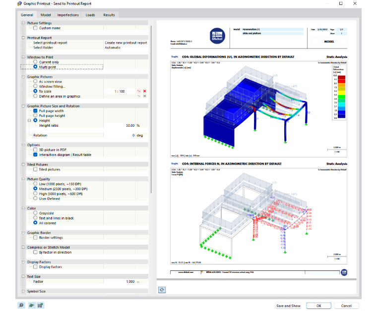This screenshot has height=311, width=377.
Task: Collapse the Picture Settings section
Action: (23, 23)
